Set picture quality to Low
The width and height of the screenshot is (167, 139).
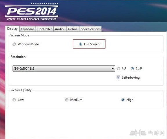14,100
